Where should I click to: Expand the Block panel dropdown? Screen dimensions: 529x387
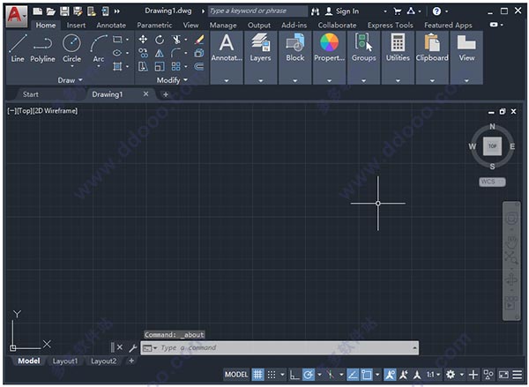pyautogui.click(x=294, y=81)
